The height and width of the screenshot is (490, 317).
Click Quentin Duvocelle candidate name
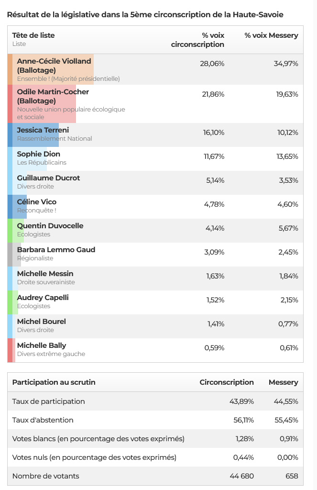tap(50, 226)
